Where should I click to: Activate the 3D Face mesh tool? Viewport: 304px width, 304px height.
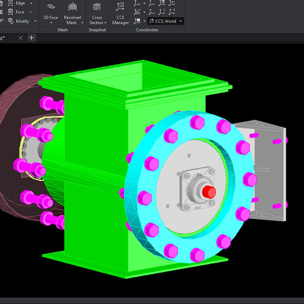point(51,8)
